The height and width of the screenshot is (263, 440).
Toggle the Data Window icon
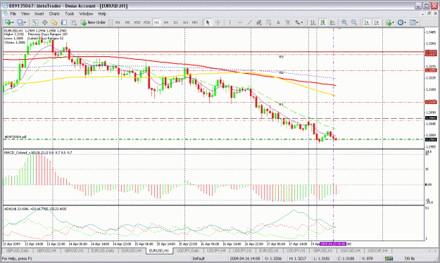pos(44,23)
